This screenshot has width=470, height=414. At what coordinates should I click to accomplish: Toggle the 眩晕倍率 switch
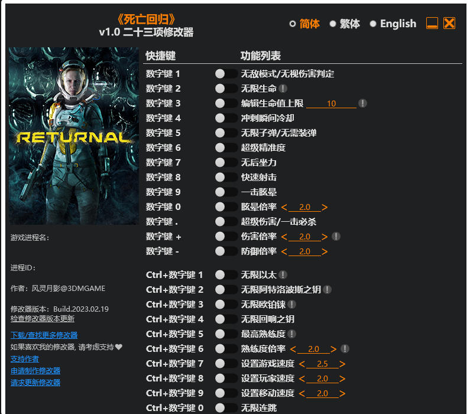click(x=226, y=207)
